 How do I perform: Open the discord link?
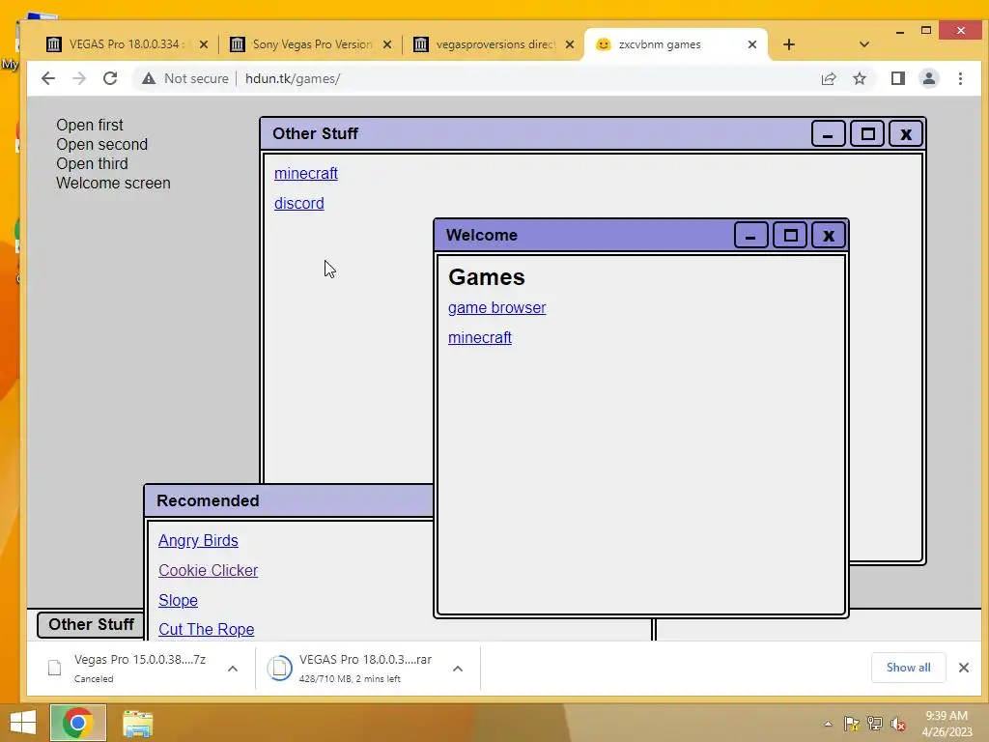[299, 203]
